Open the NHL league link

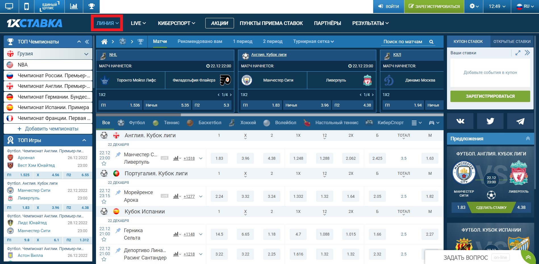113,55
